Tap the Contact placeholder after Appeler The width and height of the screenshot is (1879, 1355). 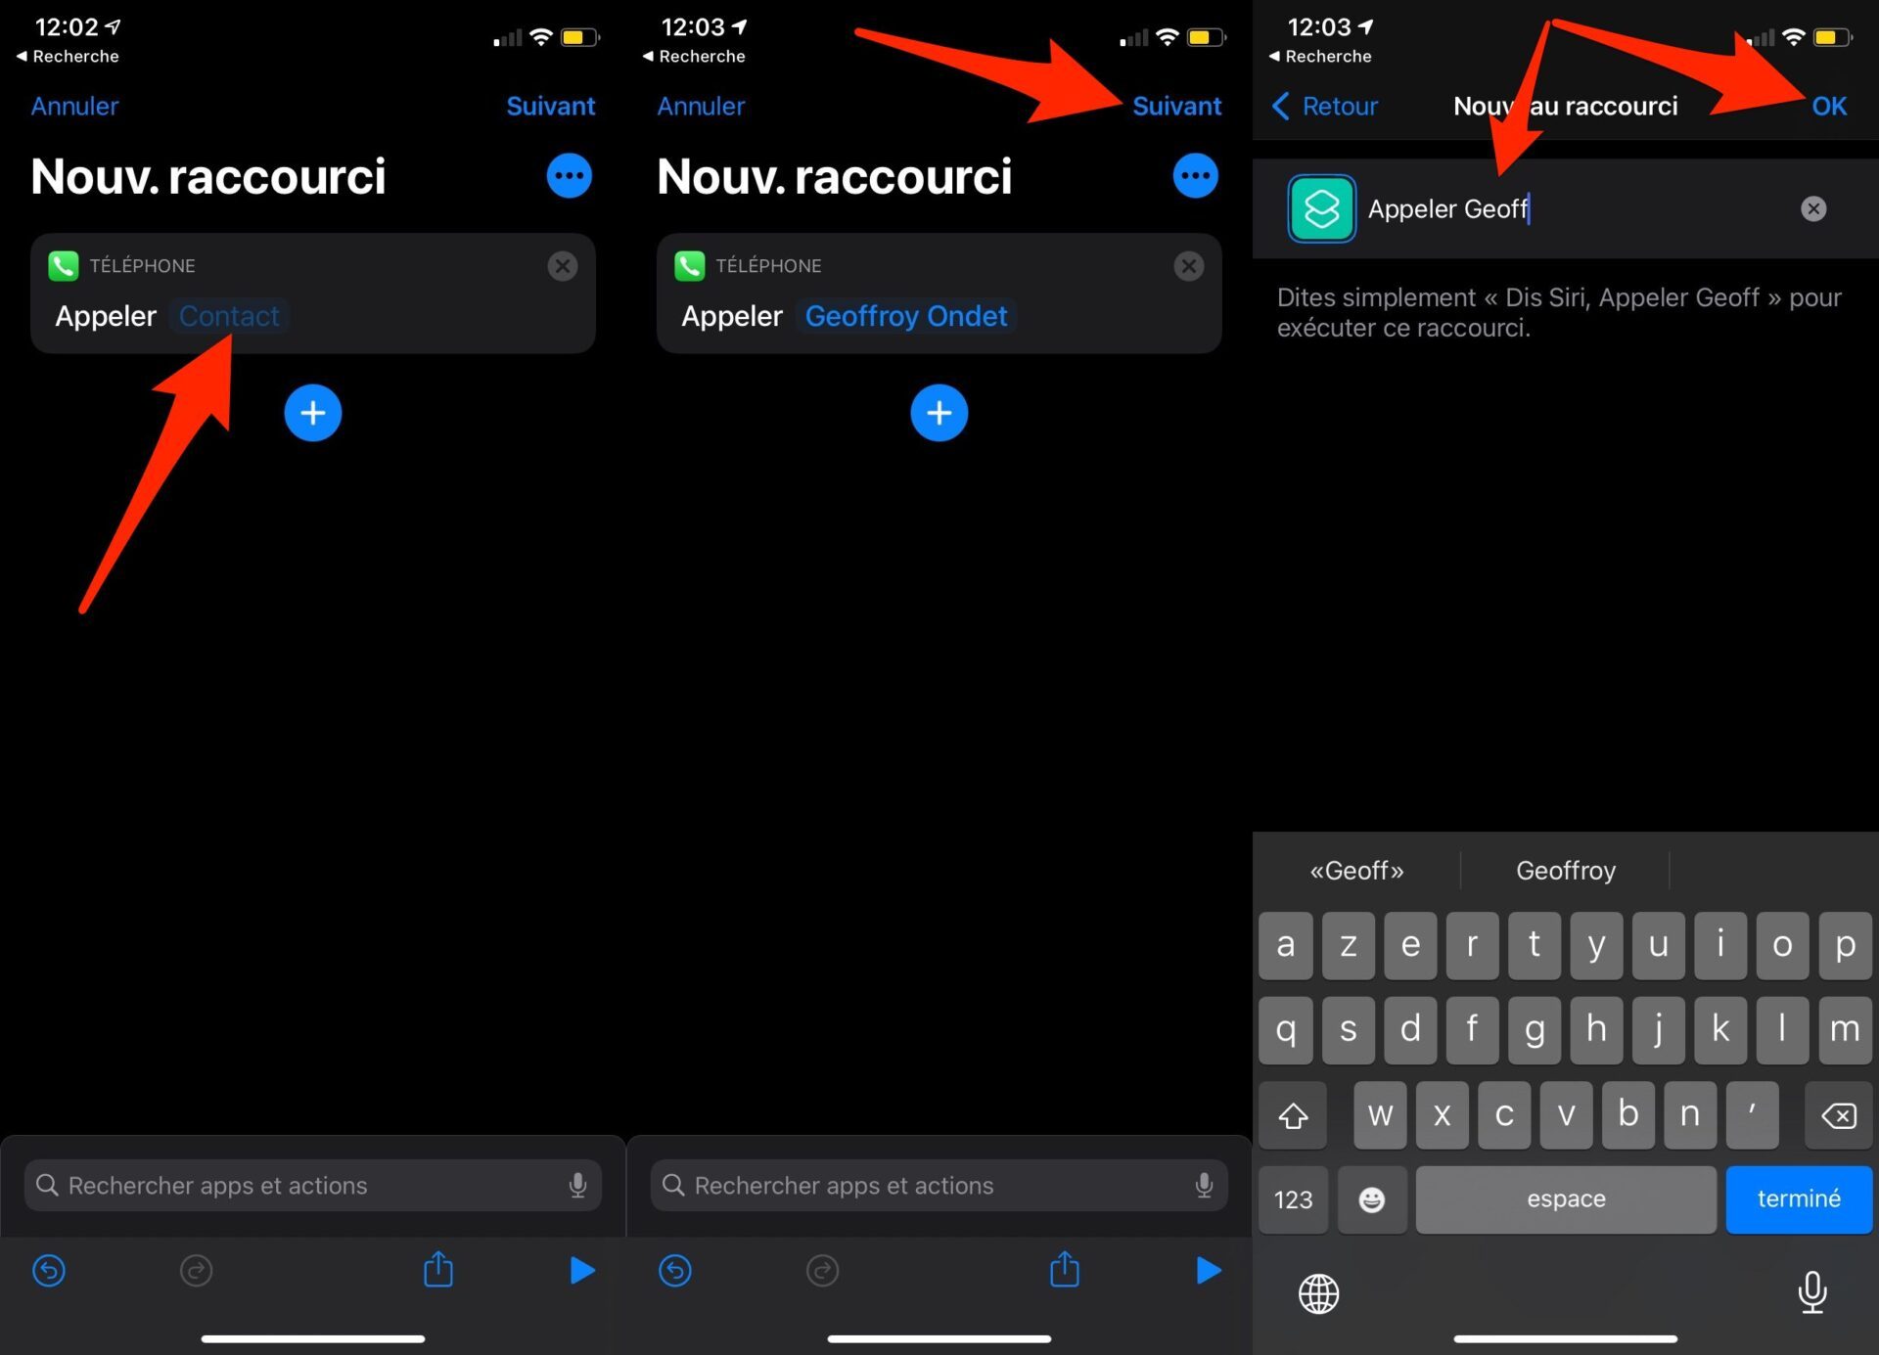229,316
